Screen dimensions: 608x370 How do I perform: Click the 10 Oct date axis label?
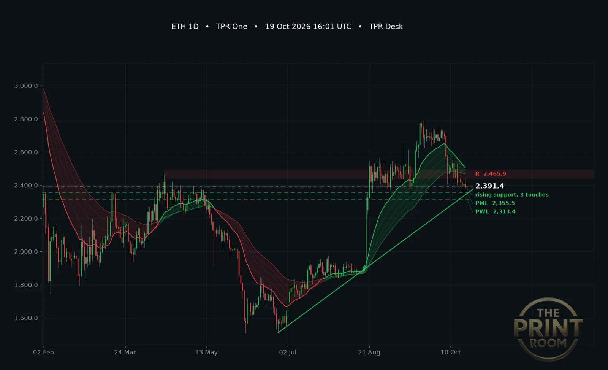click(x=451, y=352)
